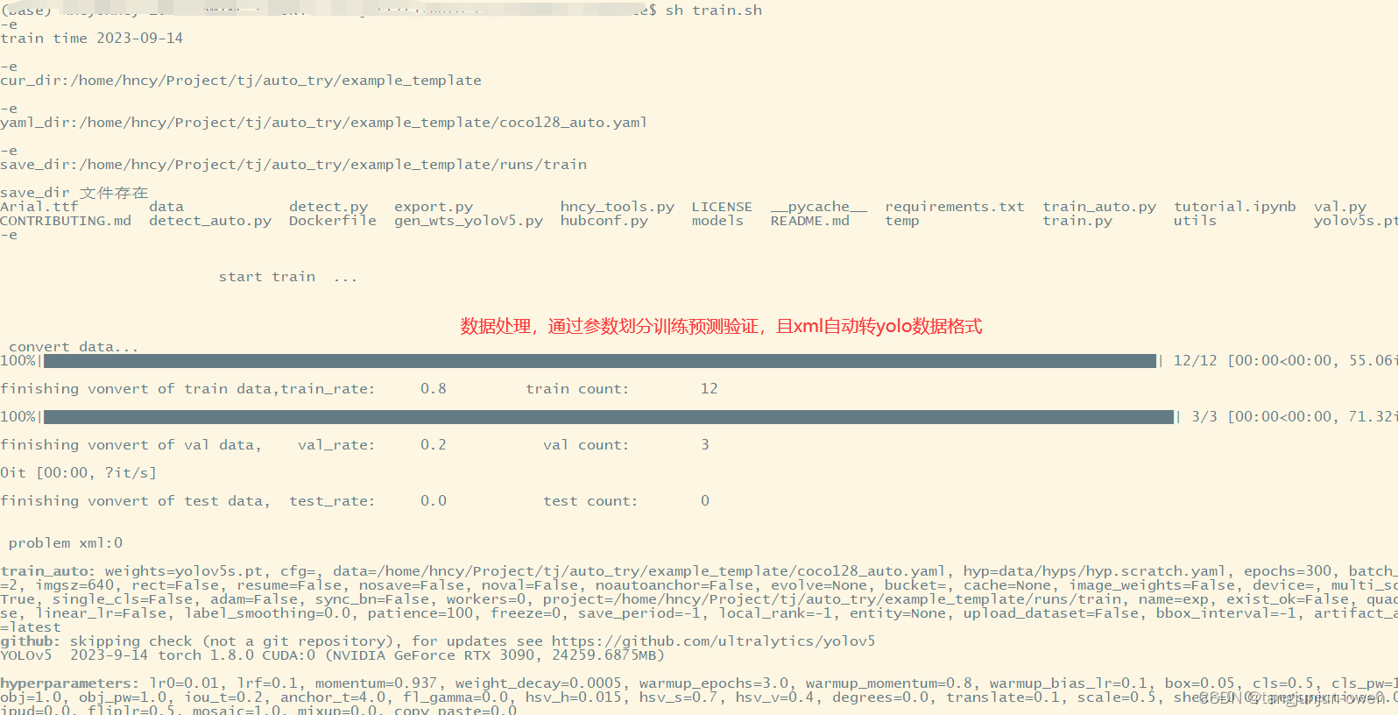Screen dimensions: 1398x715
Task: Click the train count value 12
Action: tap(710, 389)
